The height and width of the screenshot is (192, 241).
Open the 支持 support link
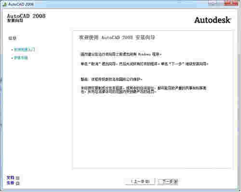tap(11, 183)
